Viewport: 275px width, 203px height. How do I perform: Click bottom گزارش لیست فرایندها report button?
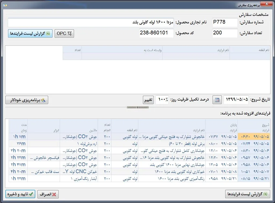tap(248, 194)
